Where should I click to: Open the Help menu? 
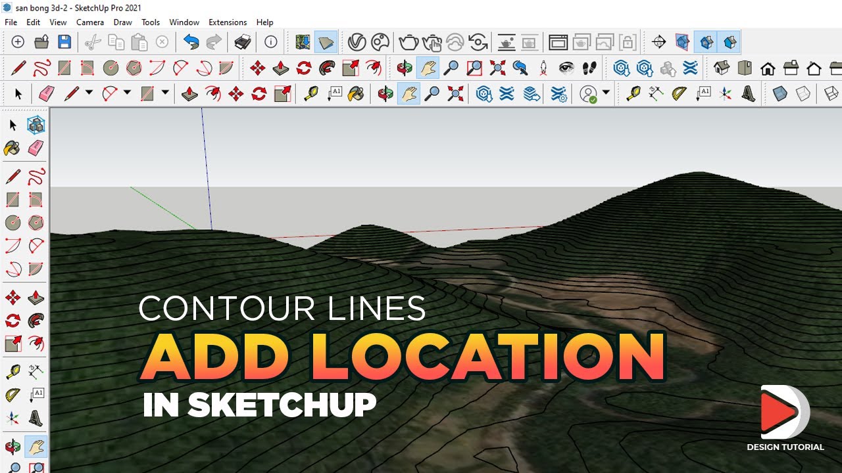coord(264,22)
